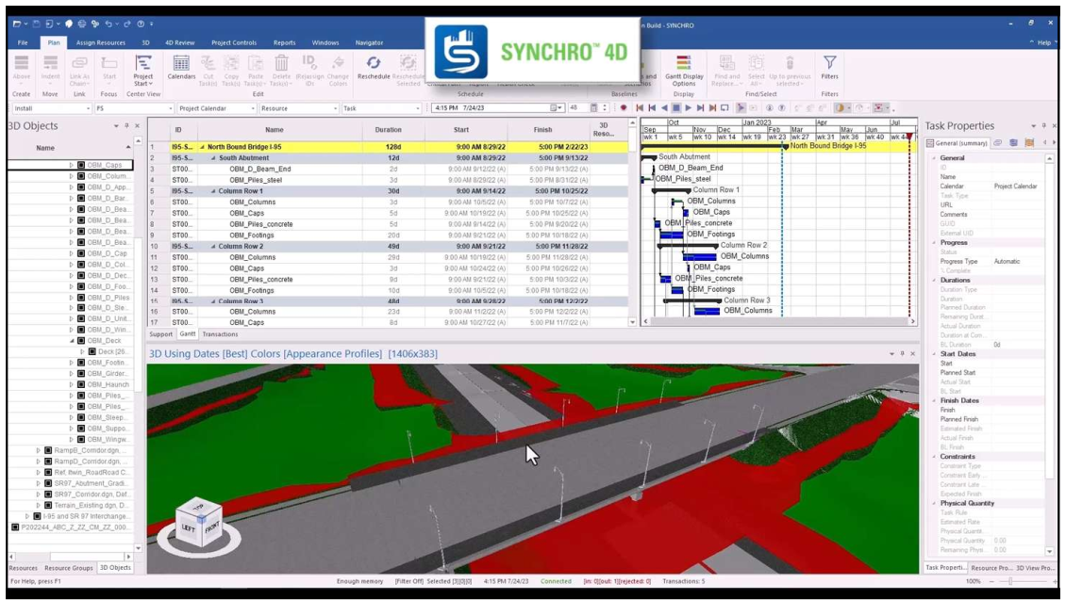Switch to the 4D Review tab

click(x=179, y=42)
